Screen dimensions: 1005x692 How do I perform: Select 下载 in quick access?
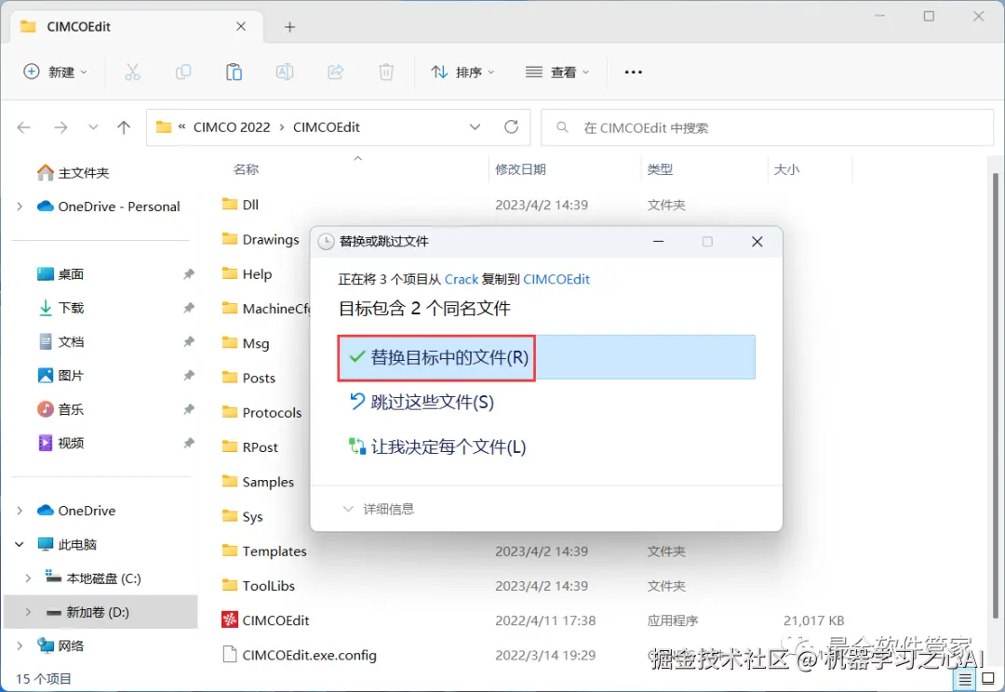60,308
